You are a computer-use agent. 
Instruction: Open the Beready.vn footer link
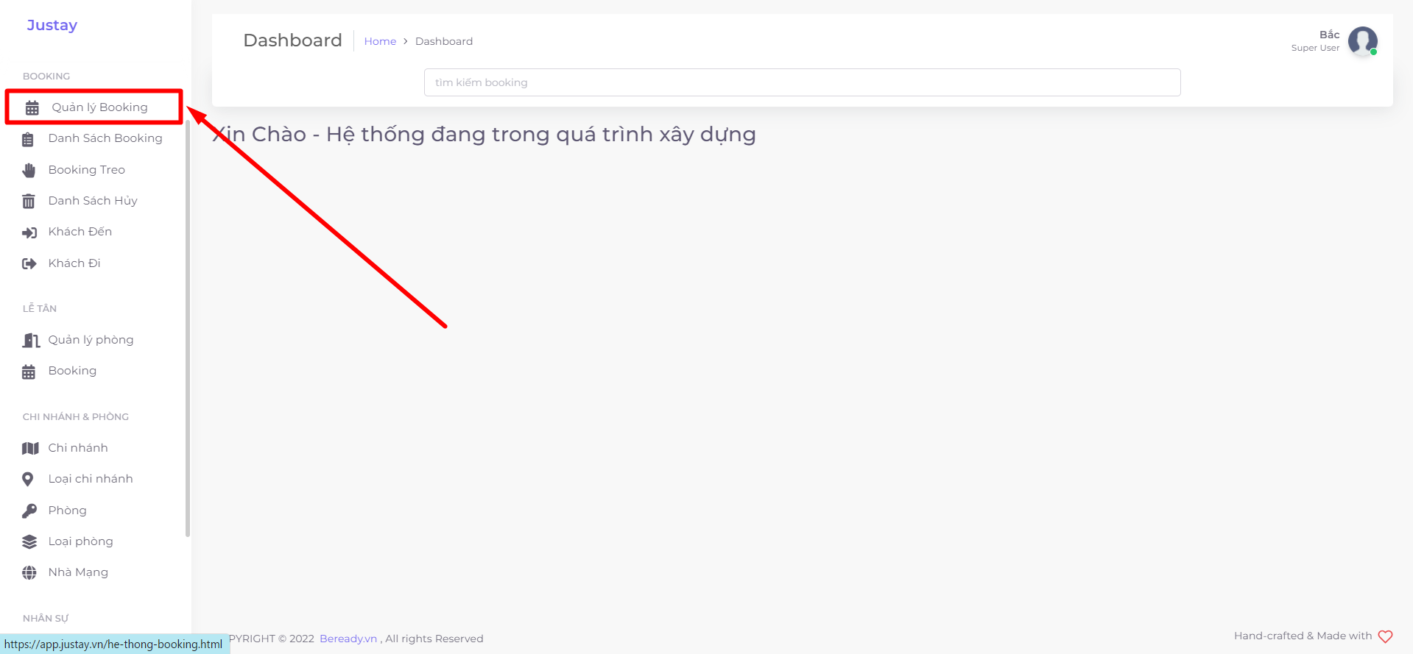point(348,639)
